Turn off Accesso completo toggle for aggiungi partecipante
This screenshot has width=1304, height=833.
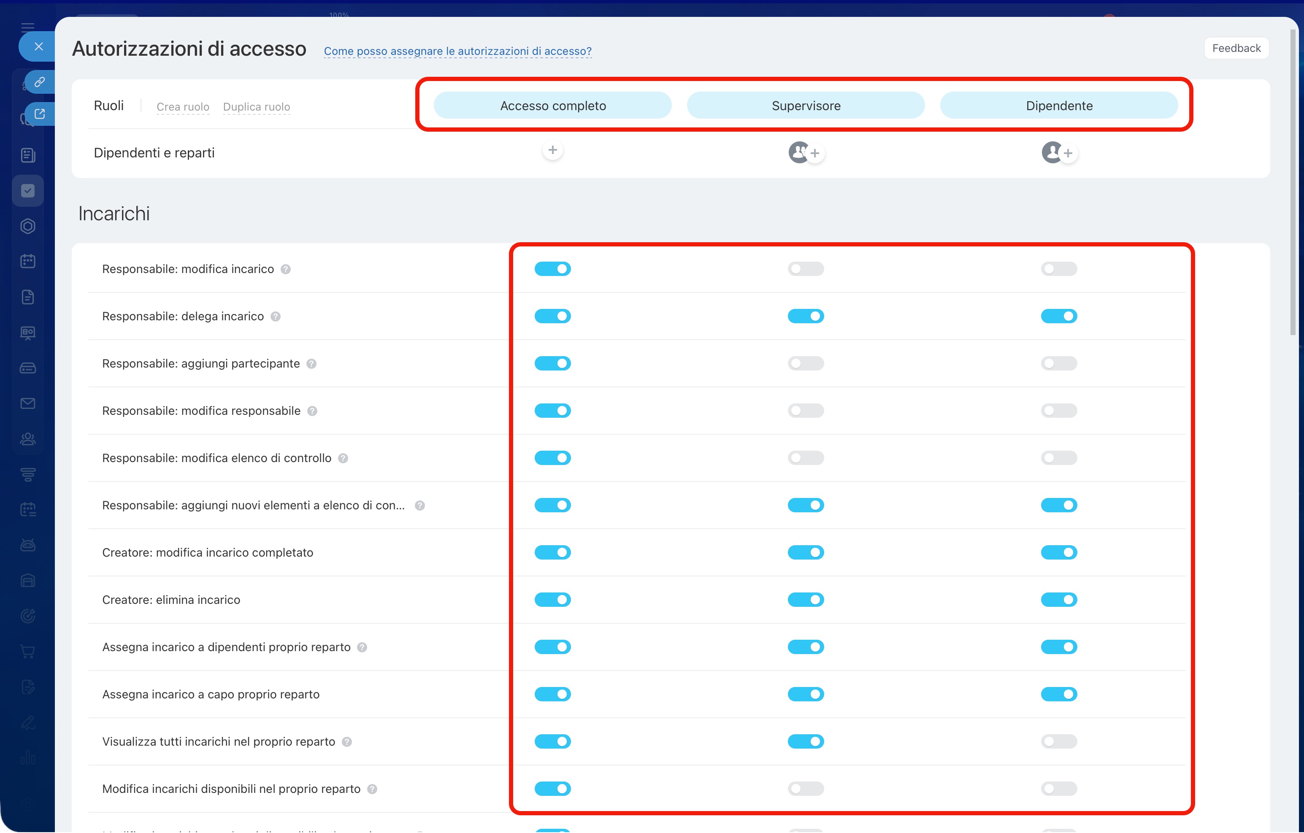click(x=552, y=363)
